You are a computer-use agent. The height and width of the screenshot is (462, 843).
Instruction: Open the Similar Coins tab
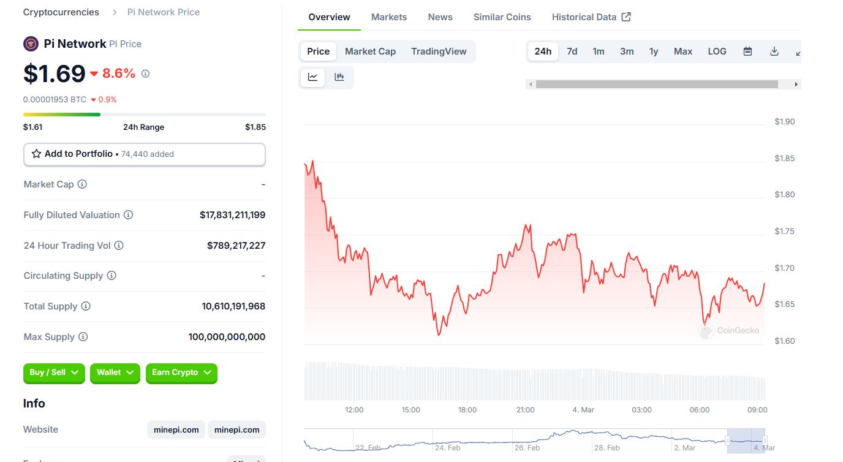pyautogui.click(x=502, y=17)
